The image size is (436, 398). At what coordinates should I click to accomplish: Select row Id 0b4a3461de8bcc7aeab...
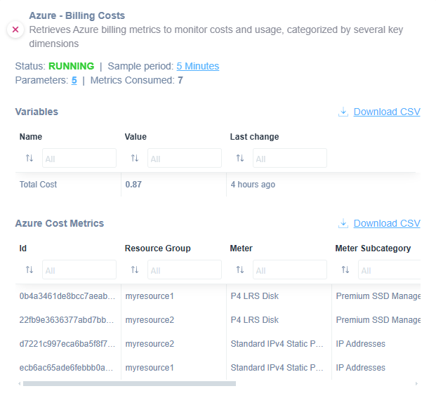[67, 296]
